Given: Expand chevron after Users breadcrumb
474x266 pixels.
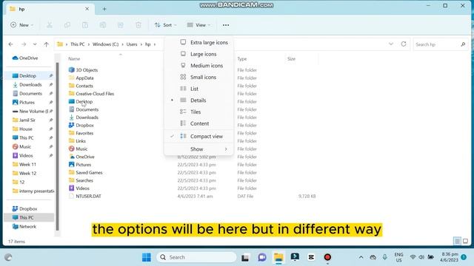Looking at the screenshot, I should pyautogui.click(x=141, y=44).
